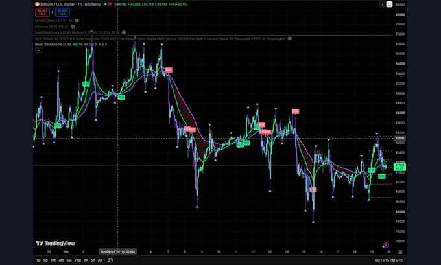The height and width of the screenshot is (265, 441).
Task: Click the red SELL price button
Action: click(x=42, y=12)
